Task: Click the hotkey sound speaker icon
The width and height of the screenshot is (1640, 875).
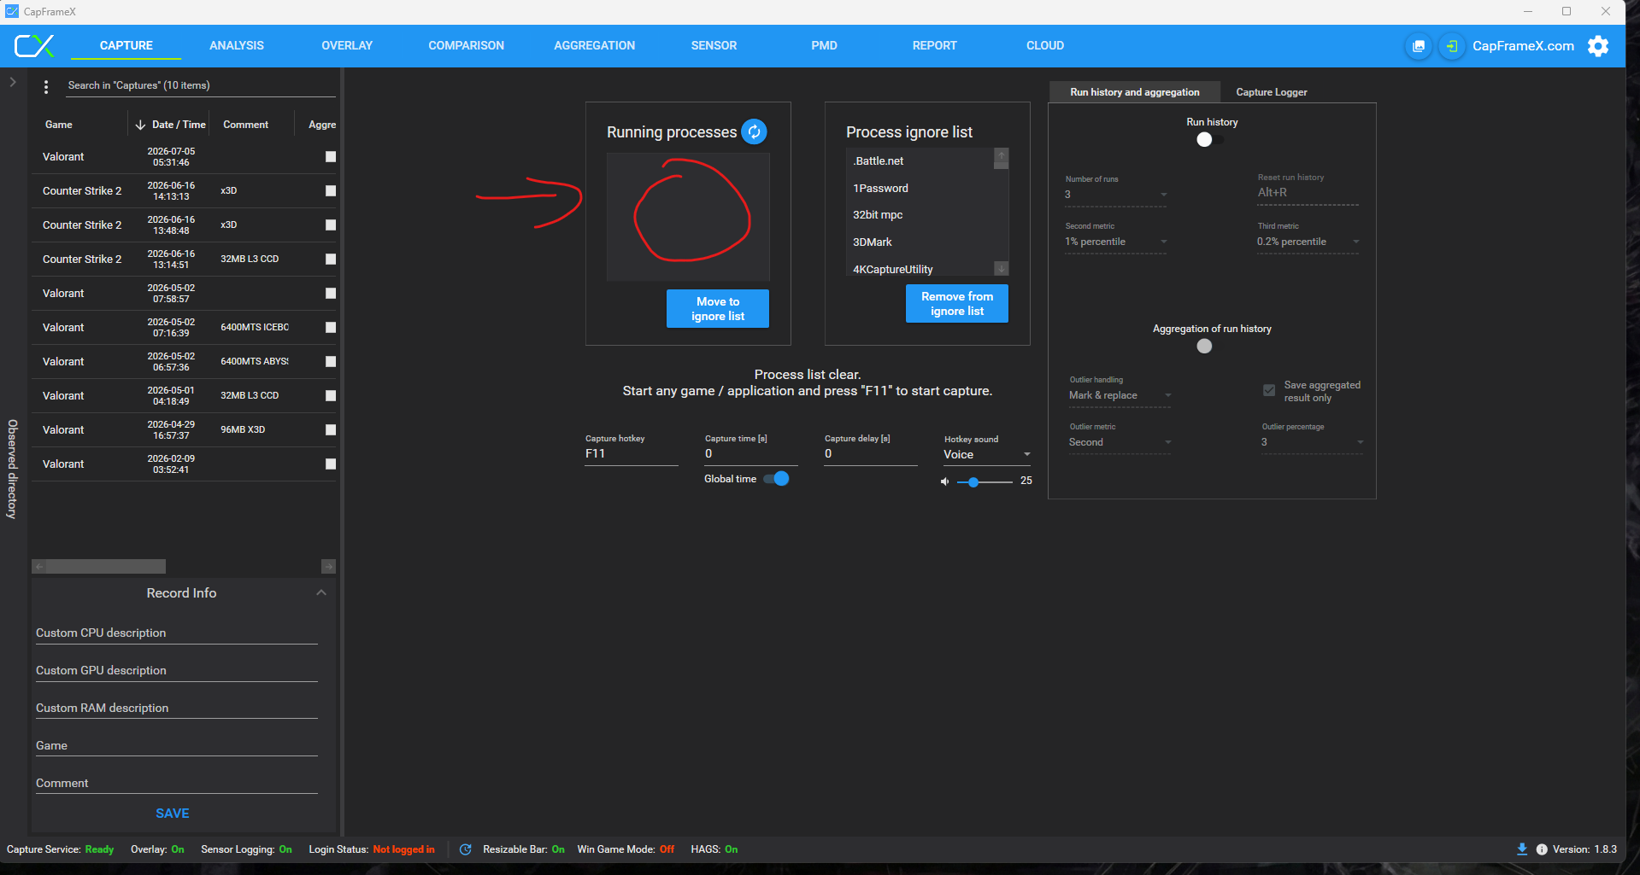Action: coord(944,481)
